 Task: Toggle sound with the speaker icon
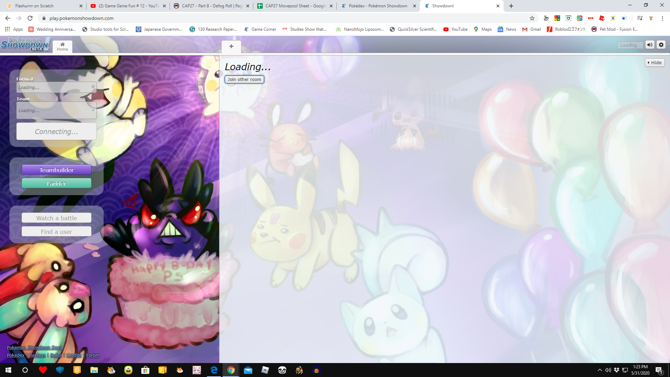click(x=650, y=45)
